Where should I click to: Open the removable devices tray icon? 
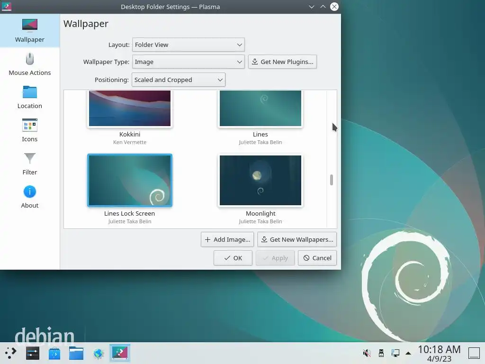(x=381, y=353)
